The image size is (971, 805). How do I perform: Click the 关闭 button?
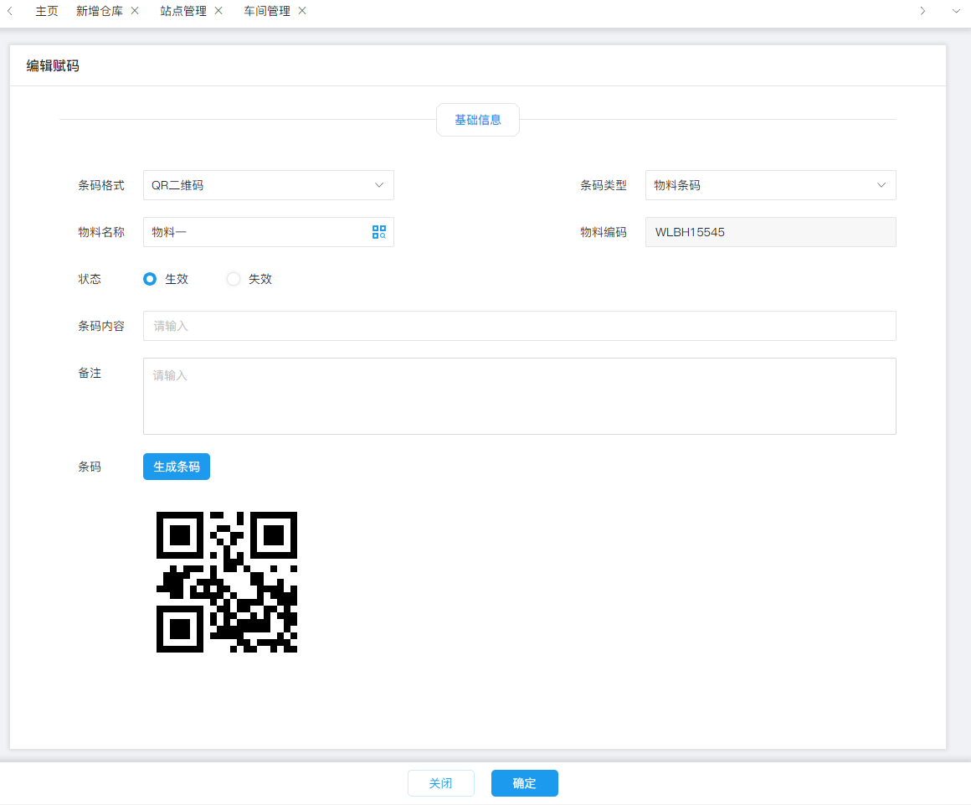[x=441, y=783]
